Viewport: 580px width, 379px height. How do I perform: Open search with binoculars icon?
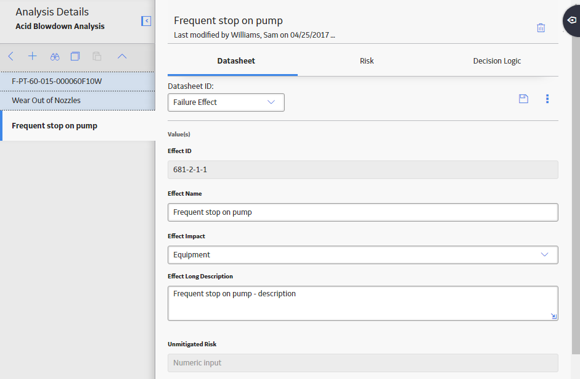click(55, 57)
